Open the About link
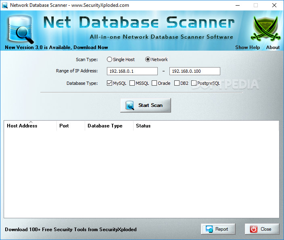Image resolution: width=284 pixels, height=240 pixels. click(273, 47)
